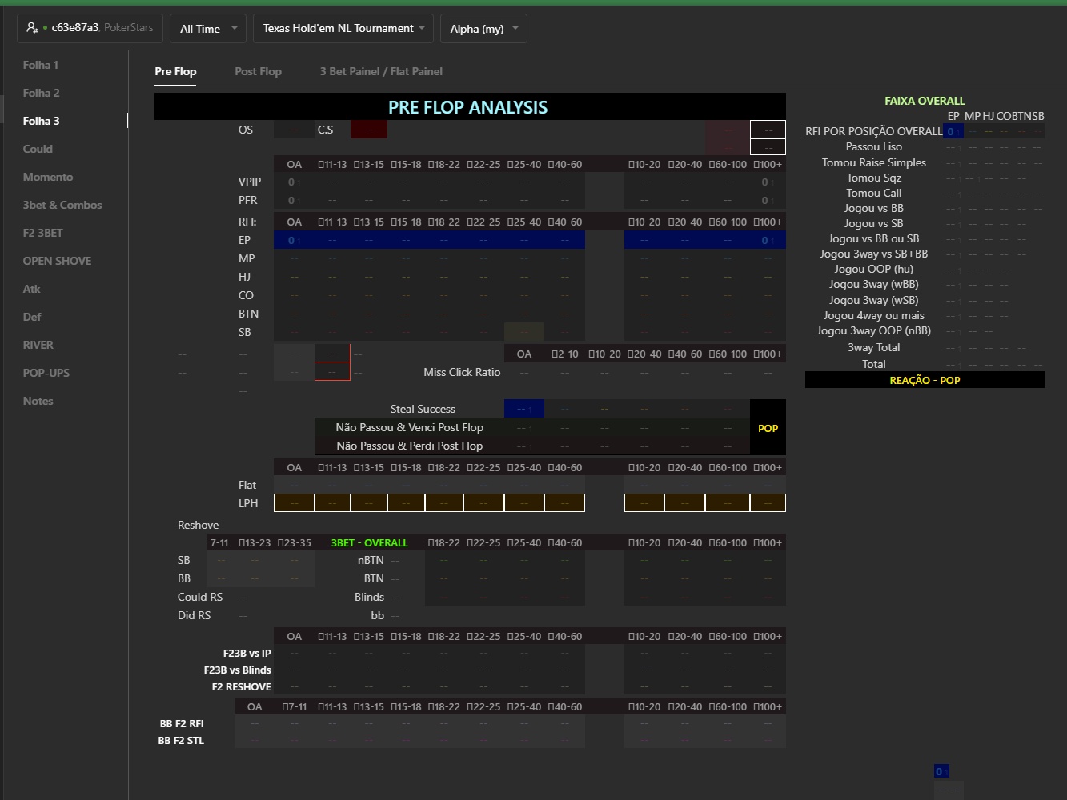This screenshot has height=800, width=1067.
Task: Click the Tomou Raise Simples label
Action: [x=874, y=162]
